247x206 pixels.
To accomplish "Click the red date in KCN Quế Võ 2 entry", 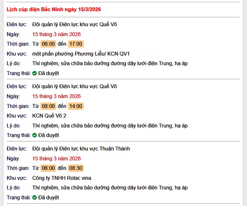I will (x=56, y=96).
